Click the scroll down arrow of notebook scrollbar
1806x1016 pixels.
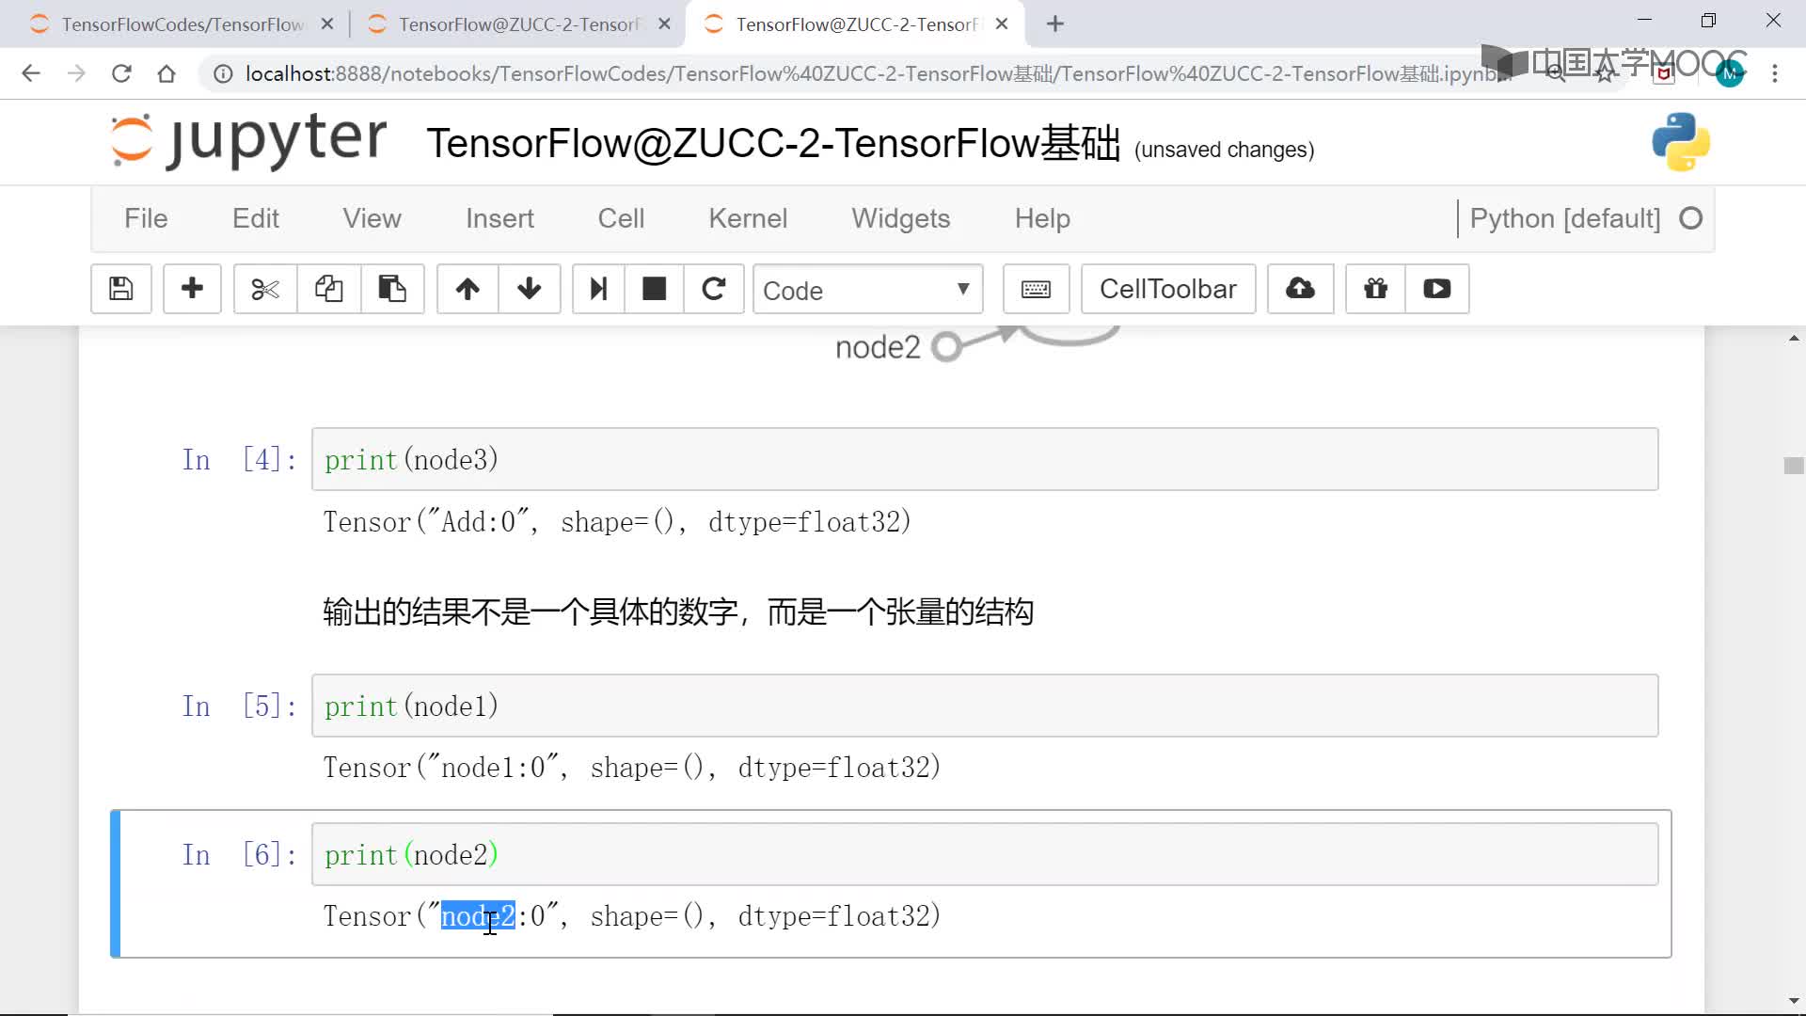[x=1794, y=1002]
